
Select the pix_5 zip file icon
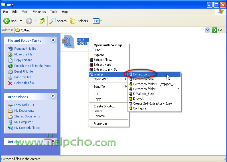click(68, 42)
